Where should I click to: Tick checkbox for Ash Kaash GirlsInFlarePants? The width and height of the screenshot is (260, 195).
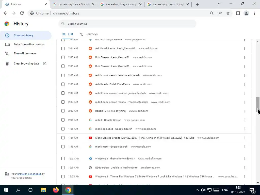(63, 84)
